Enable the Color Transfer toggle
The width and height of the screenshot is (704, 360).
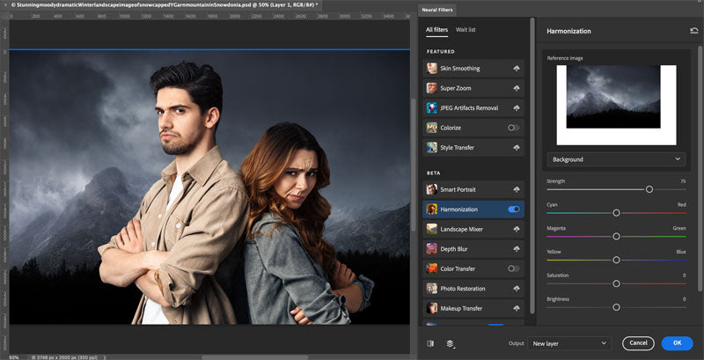click(x=514, y=268)
